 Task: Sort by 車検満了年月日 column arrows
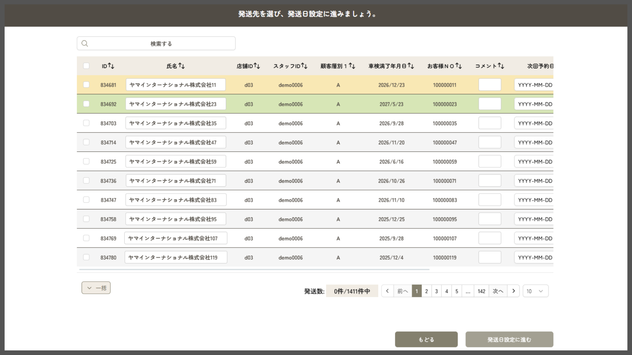coord(410,66)
